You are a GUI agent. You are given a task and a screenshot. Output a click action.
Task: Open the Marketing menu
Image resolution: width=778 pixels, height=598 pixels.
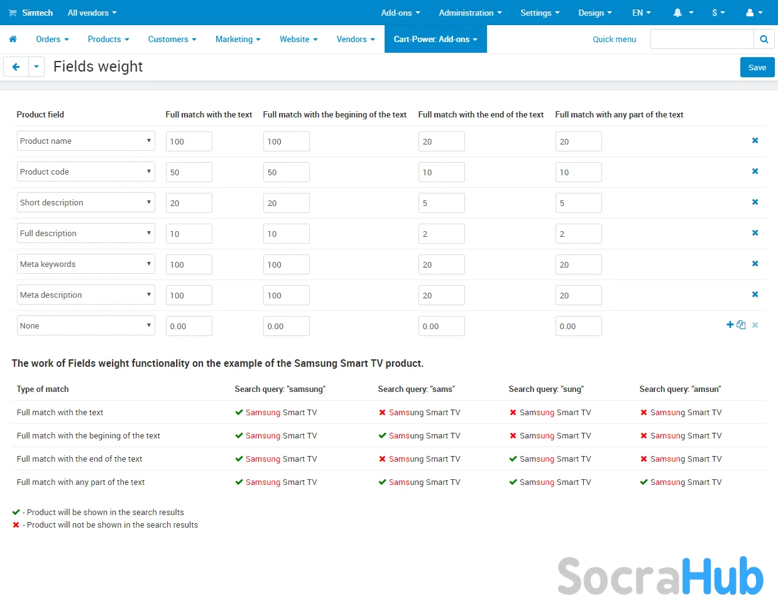click(x=238, y=39)
